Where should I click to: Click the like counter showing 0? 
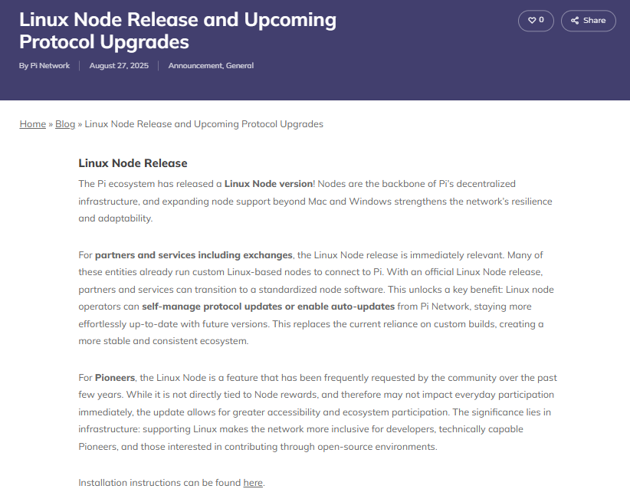coord(540,21)
